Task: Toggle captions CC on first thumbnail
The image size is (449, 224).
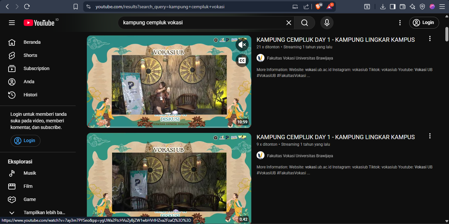Action: 242,61
